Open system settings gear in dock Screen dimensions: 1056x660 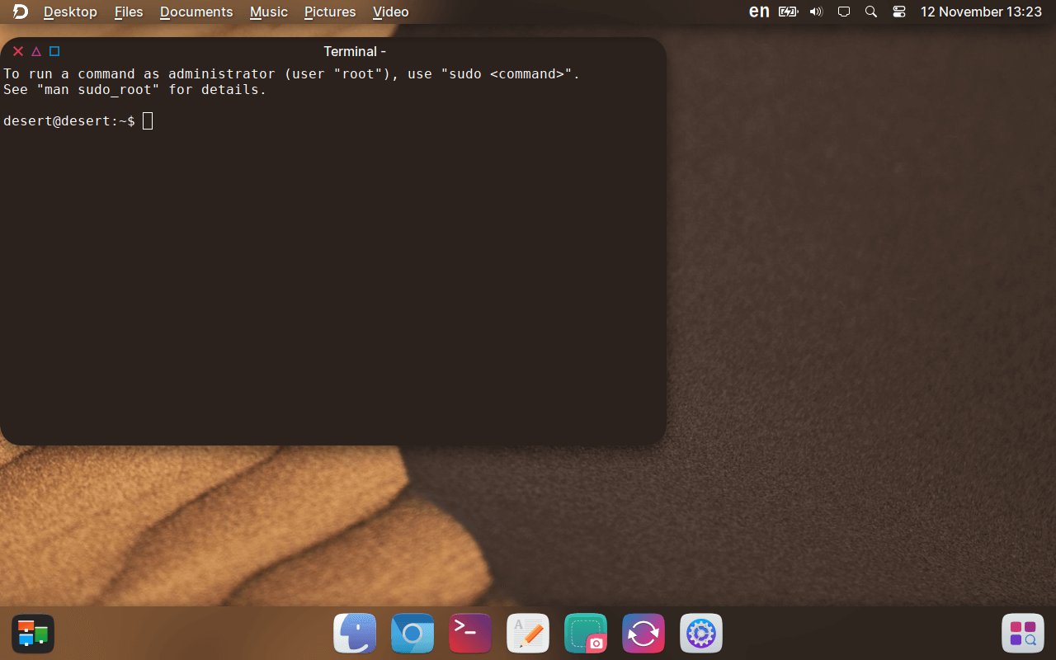(701, 634)
